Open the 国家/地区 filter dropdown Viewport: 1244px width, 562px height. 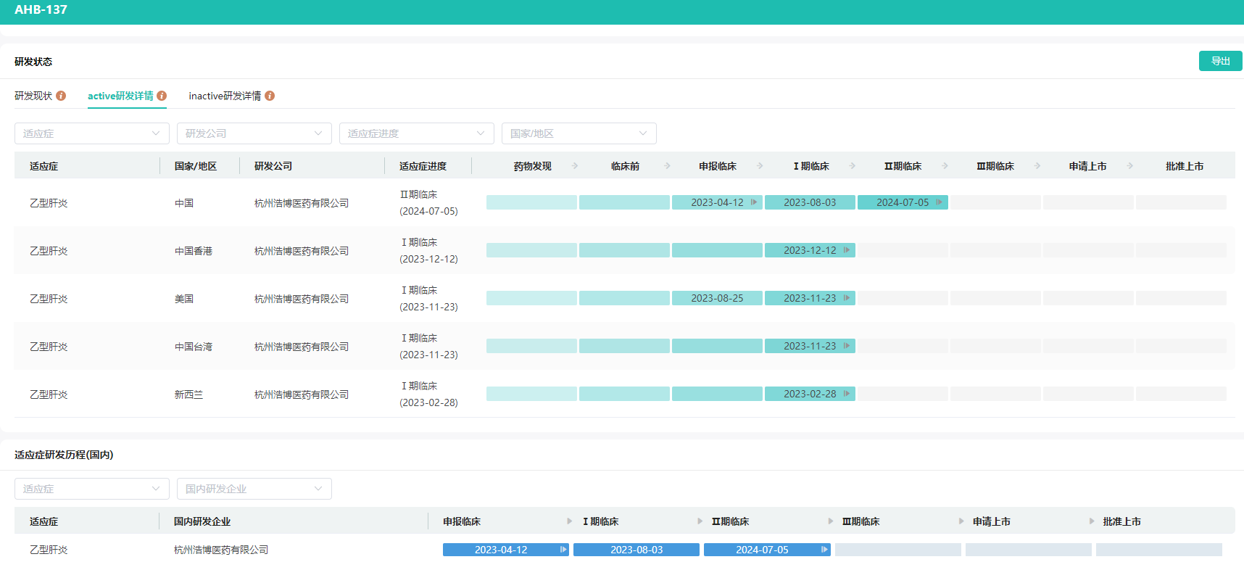pos(579,133)
